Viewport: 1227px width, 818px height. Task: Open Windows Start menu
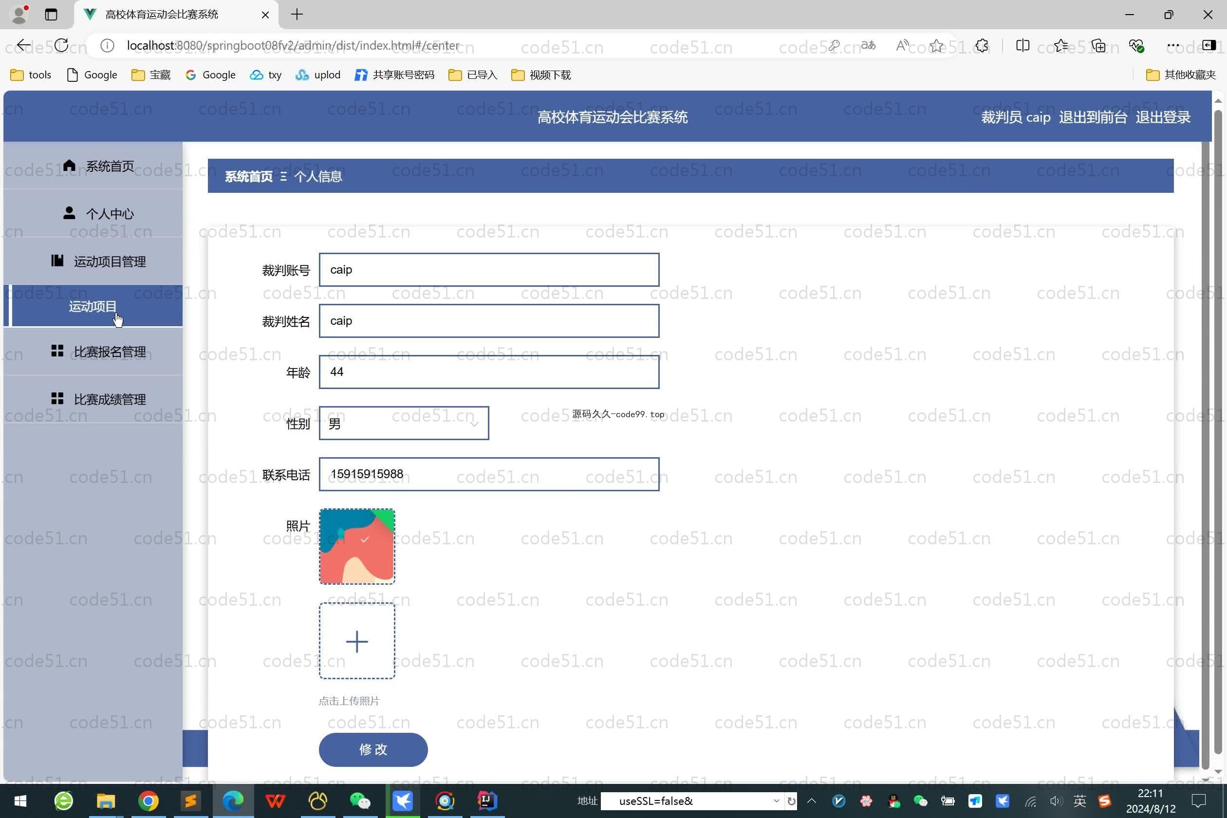click(20, 801)
